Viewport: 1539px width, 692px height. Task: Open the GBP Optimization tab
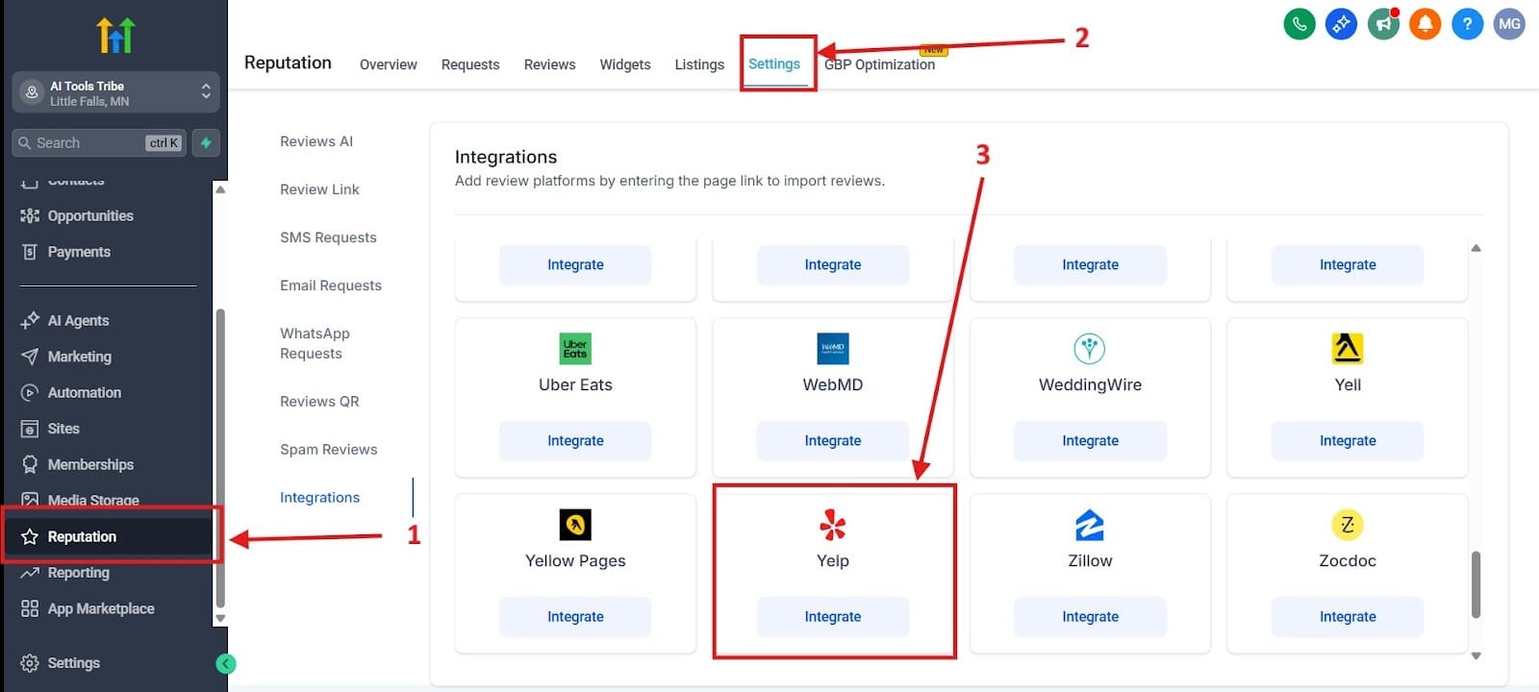[x=879, y=64]
